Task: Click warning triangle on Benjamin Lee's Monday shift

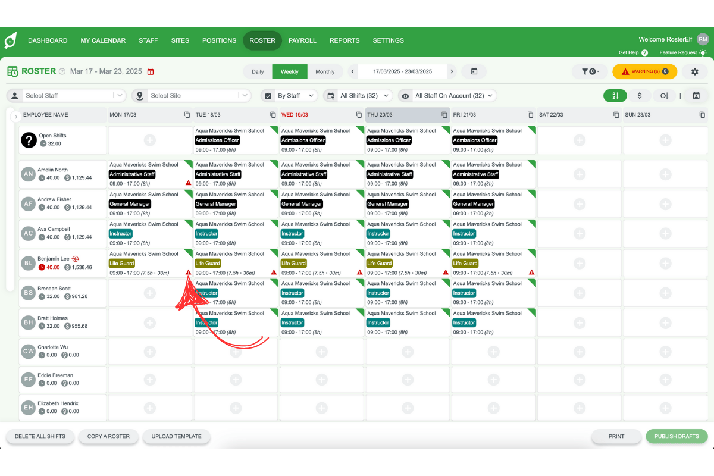Action: point(188,273)
